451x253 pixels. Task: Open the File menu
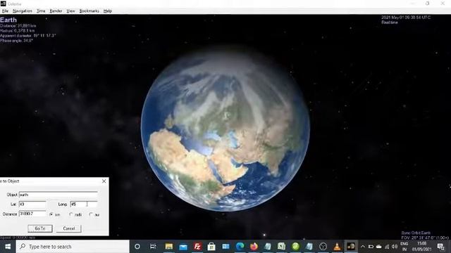[x=5, y=11]
